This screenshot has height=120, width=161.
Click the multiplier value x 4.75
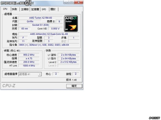pyautogui.click(x=29, y=58)
